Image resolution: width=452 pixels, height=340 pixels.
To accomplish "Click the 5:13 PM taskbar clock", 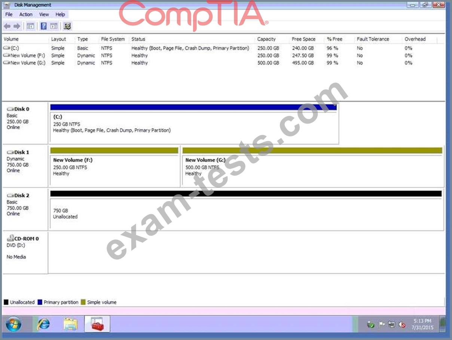I will tap(422, 321).
